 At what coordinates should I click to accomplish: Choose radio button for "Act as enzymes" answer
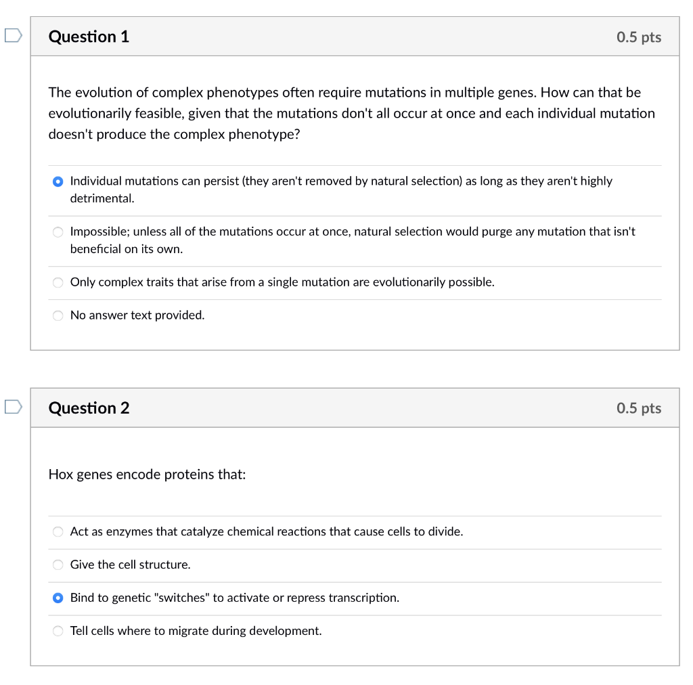(x=58, y=532)
